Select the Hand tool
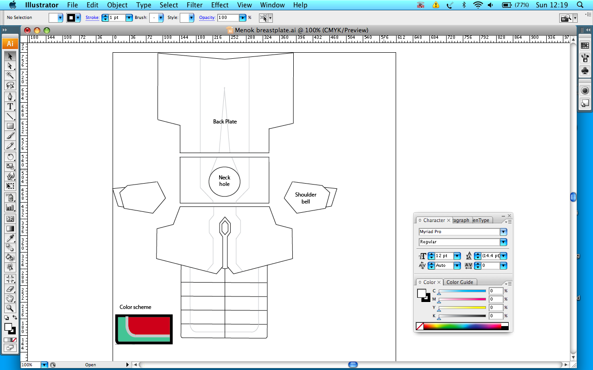 pos(10,298)
